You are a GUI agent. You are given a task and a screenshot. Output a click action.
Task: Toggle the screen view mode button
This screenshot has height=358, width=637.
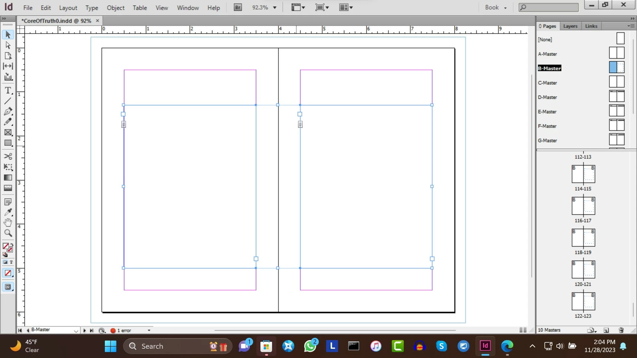pos(8,287)
